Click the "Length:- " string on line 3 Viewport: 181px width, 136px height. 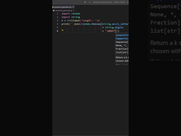click(89, 21)
